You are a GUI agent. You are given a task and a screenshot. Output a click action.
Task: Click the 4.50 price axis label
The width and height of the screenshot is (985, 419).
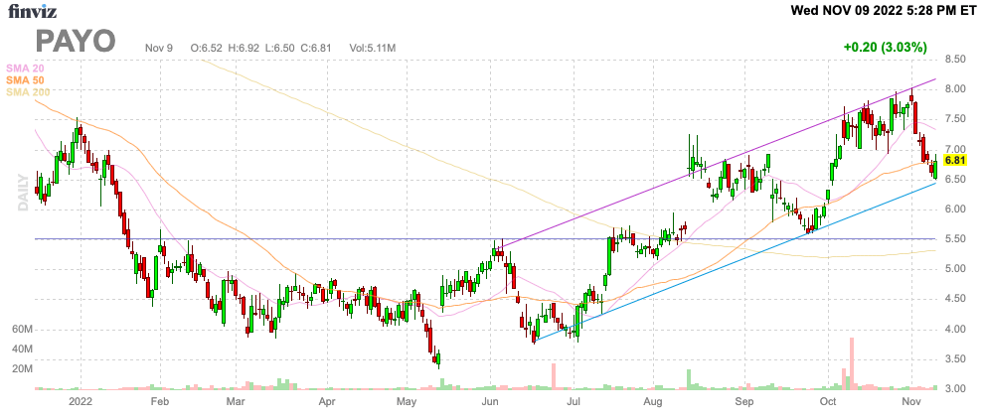click(x=955, y=299)
